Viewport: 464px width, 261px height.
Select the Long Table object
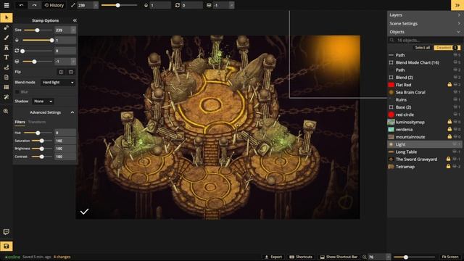coord(426,152)
